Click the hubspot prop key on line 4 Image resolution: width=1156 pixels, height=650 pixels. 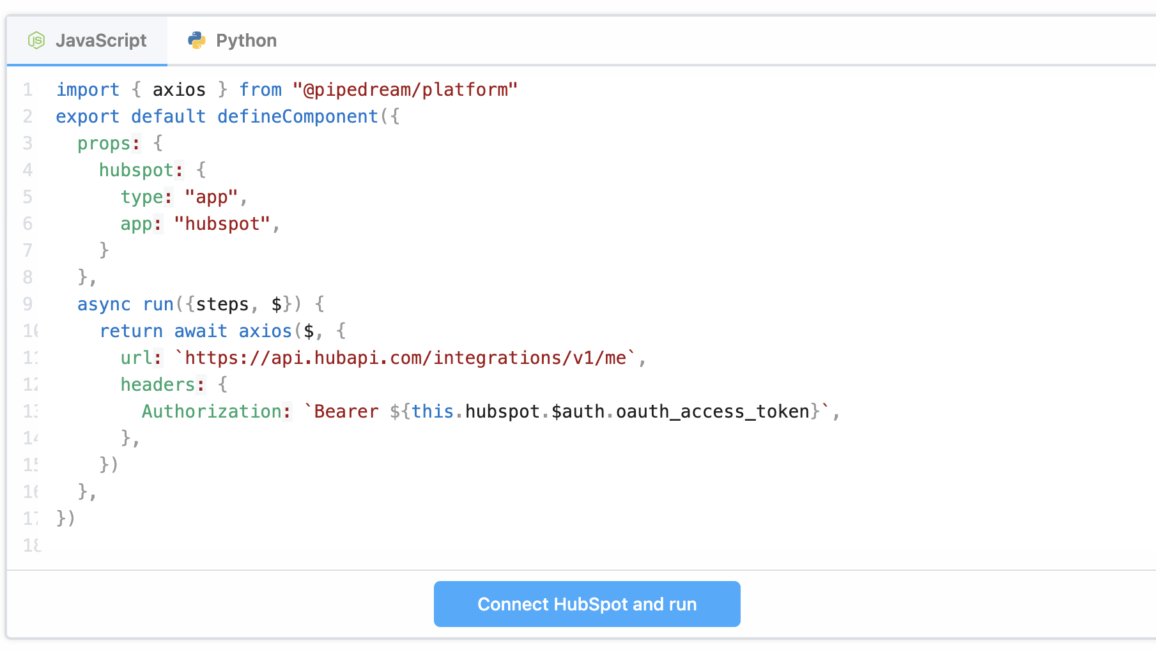point(136,170)
